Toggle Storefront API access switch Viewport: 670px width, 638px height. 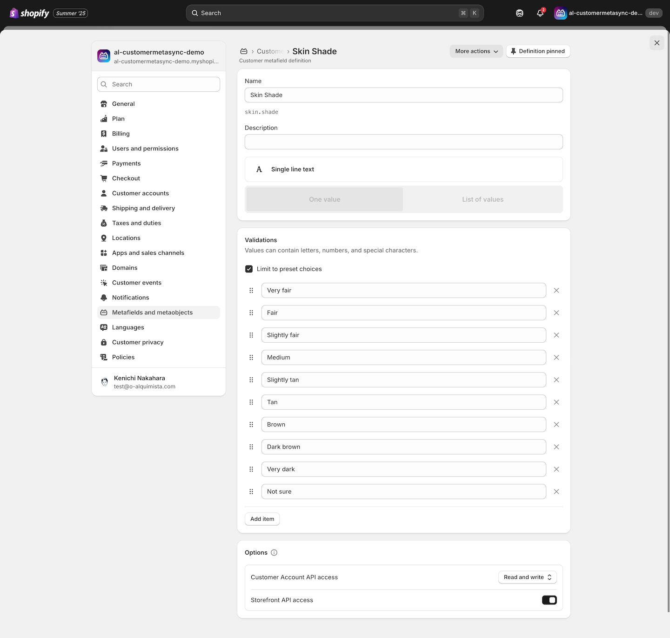point(549,600)
